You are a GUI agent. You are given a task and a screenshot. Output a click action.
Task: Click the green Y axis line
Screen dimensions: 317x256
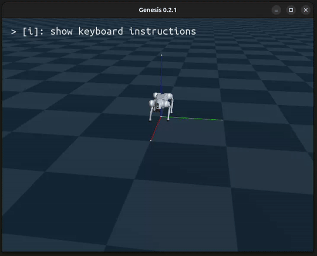click(192, 119)
